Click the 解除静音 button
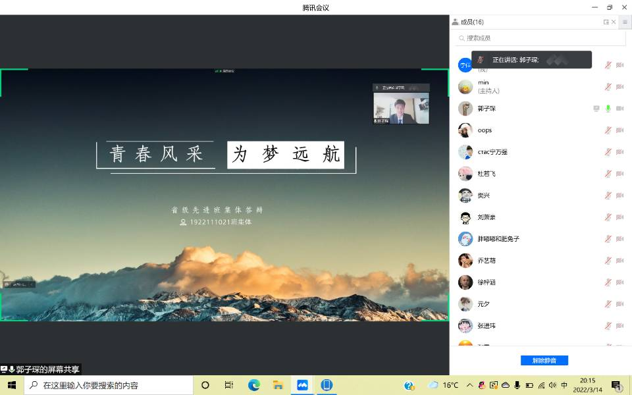Image resolution: width=632 pixels, height=395 pixels. (543, 360)
